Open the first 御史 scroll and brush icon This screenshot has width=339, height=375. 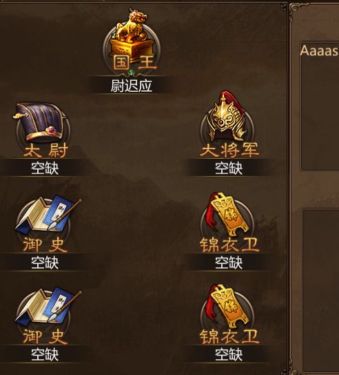coord(48,217)
